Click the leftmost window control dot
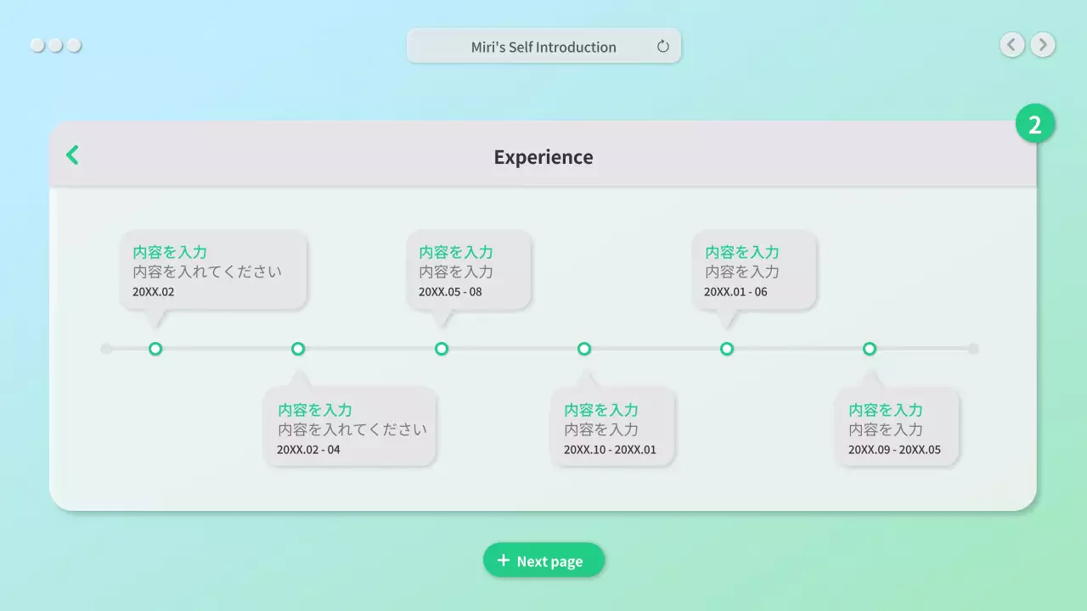Image resolution: width=1087 pixels, height=611 pixels. [37, 45]
